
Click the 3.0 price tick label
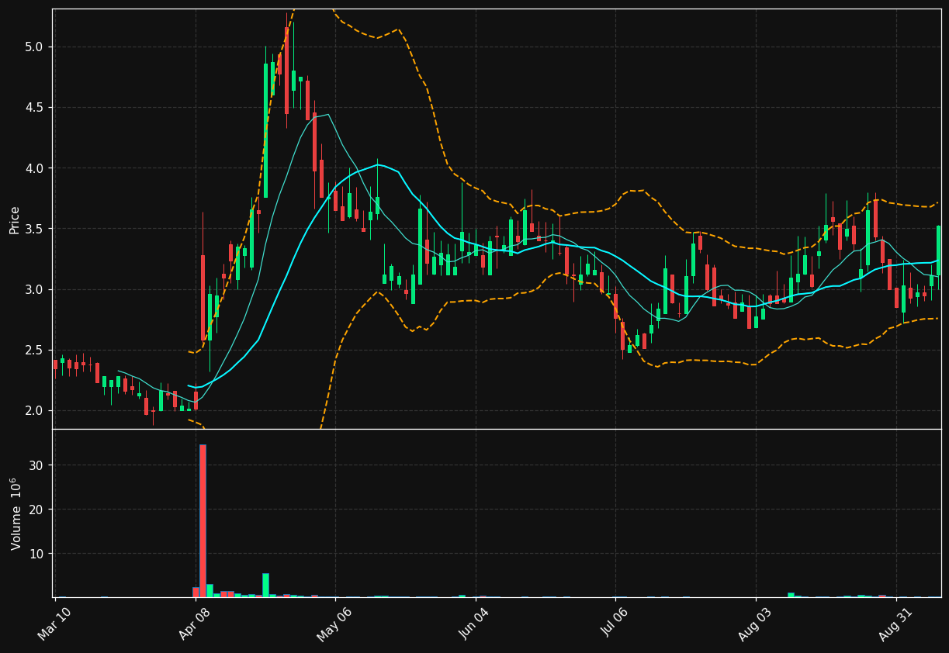click(35, 289)
